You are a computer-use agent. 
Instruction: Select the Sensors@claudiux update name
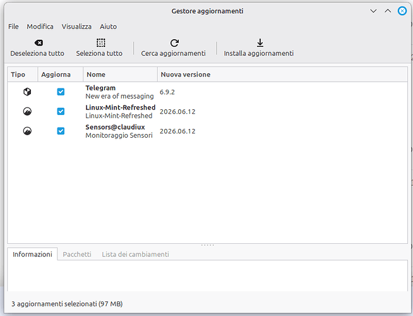click(x=115, y=127)
